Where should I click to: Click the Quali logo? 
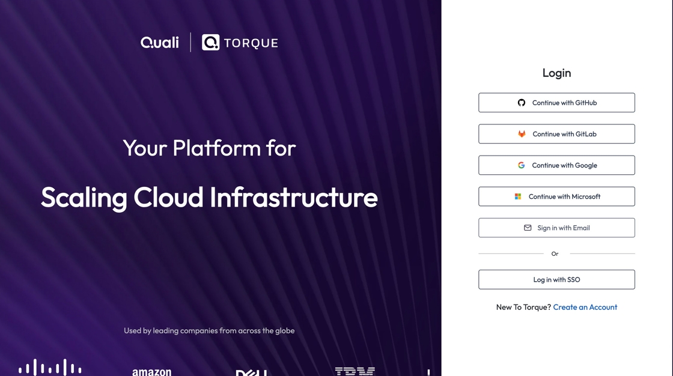pyautogui.click(x=160, y=43)
